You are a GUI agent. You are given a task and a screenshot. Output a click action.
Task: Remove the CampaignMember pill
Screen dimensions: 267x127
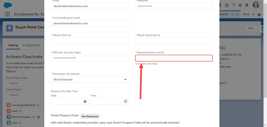coord(38,105)
